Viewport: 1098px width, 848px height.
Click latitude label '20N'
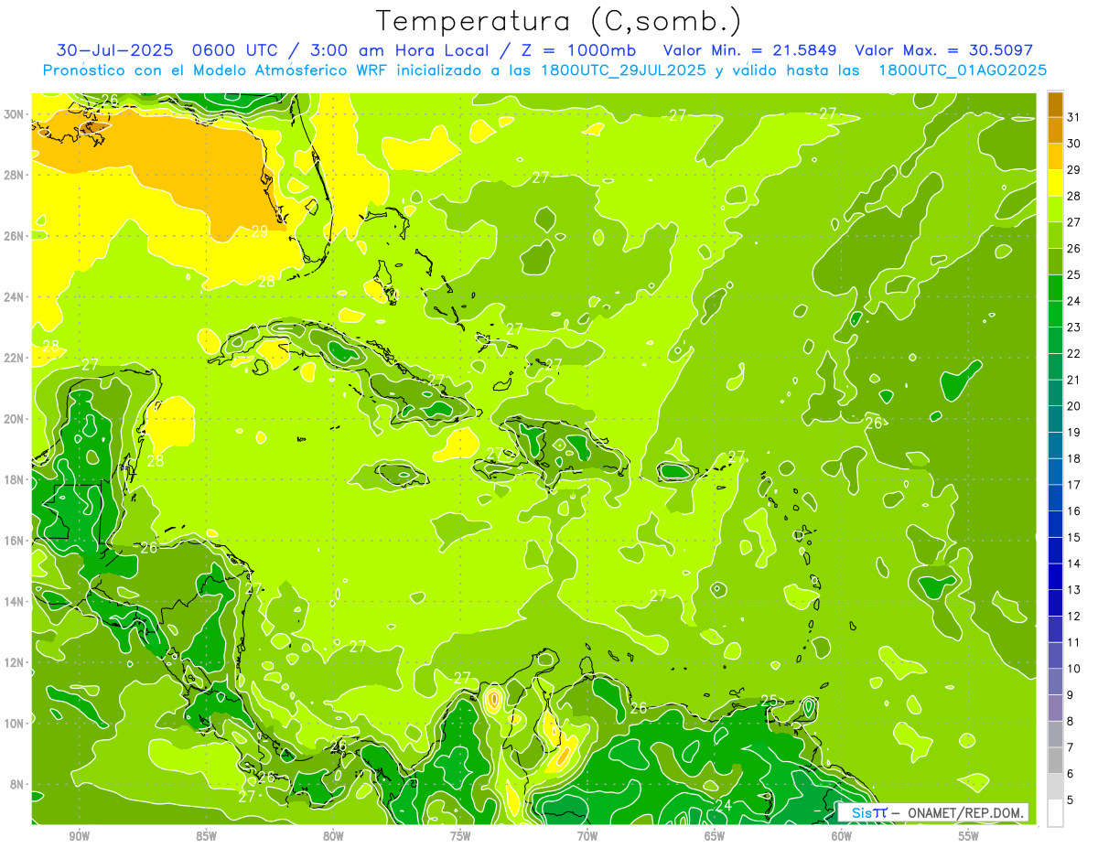pos(15,418)
